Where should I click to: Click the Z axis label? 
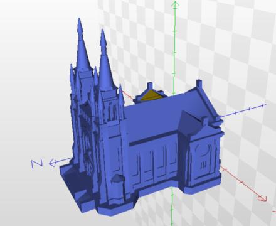coord(37,163)
